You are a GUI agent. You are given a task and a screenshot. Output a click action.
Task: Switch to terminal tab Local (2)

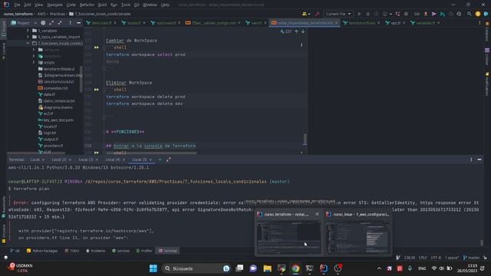point(59,159)
